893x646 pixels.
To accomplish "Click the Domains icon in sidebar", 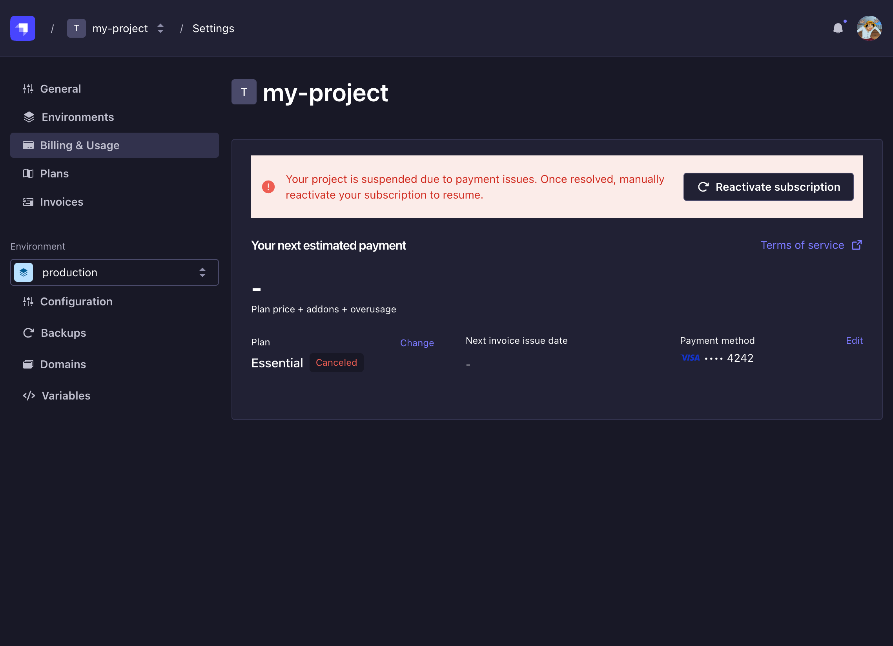I will [28, 365].
